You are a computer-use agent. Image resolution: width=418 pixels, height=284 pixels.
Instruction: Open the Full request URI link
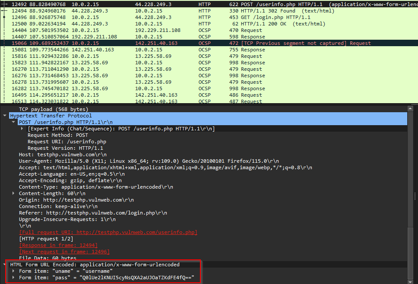[108, 232]
